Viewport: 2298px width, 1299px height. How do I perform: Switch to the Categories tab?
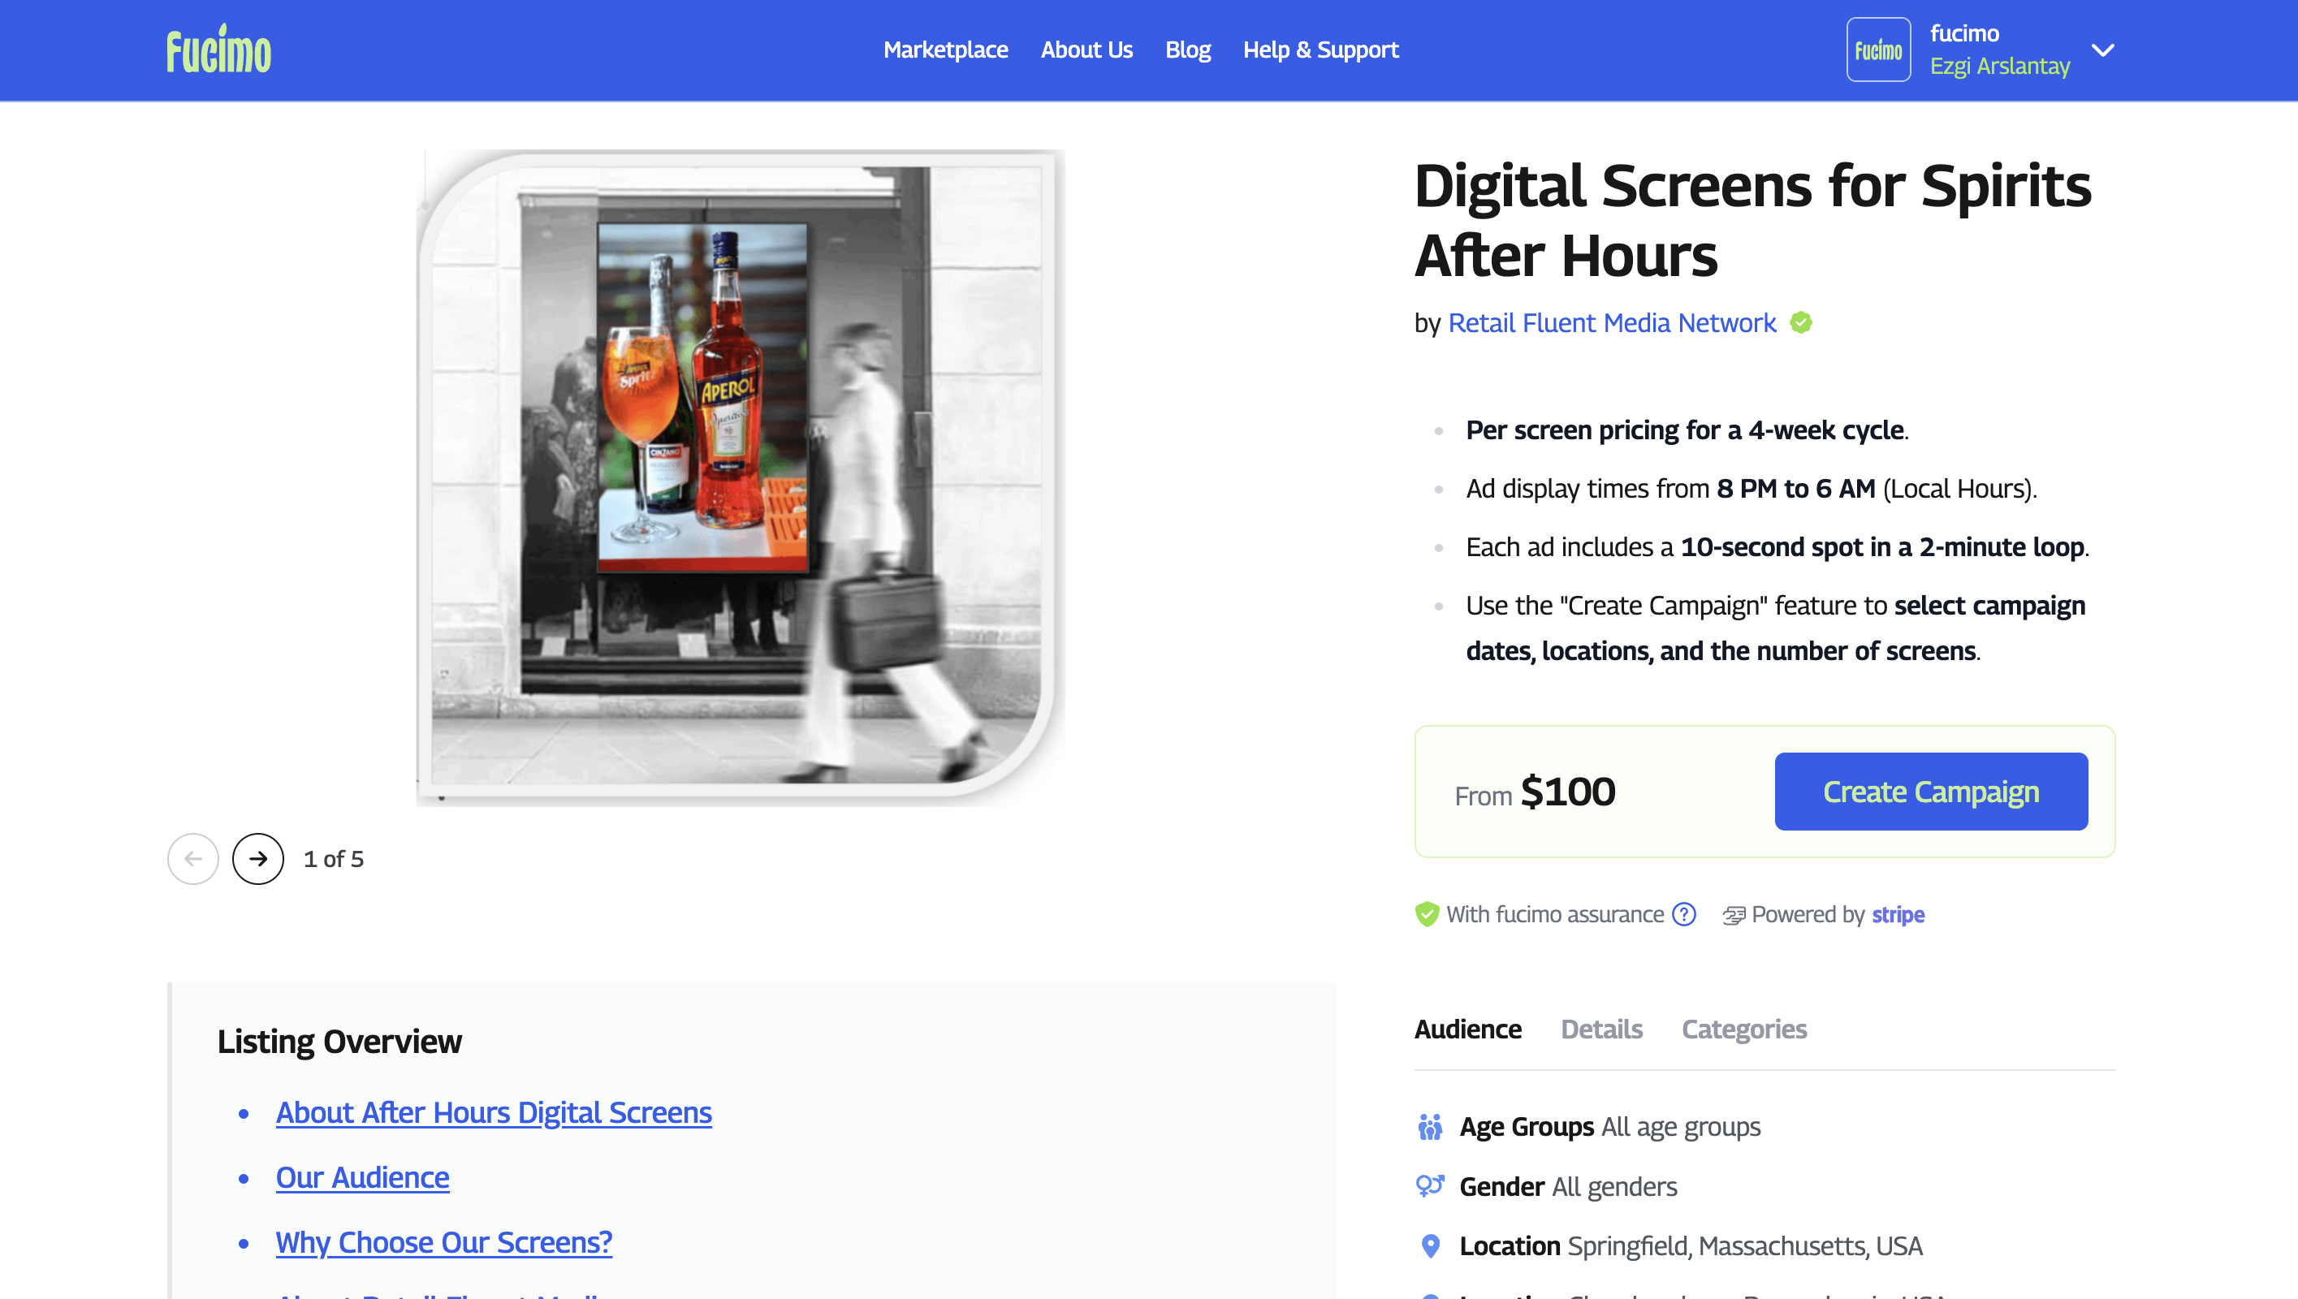1744,1029
